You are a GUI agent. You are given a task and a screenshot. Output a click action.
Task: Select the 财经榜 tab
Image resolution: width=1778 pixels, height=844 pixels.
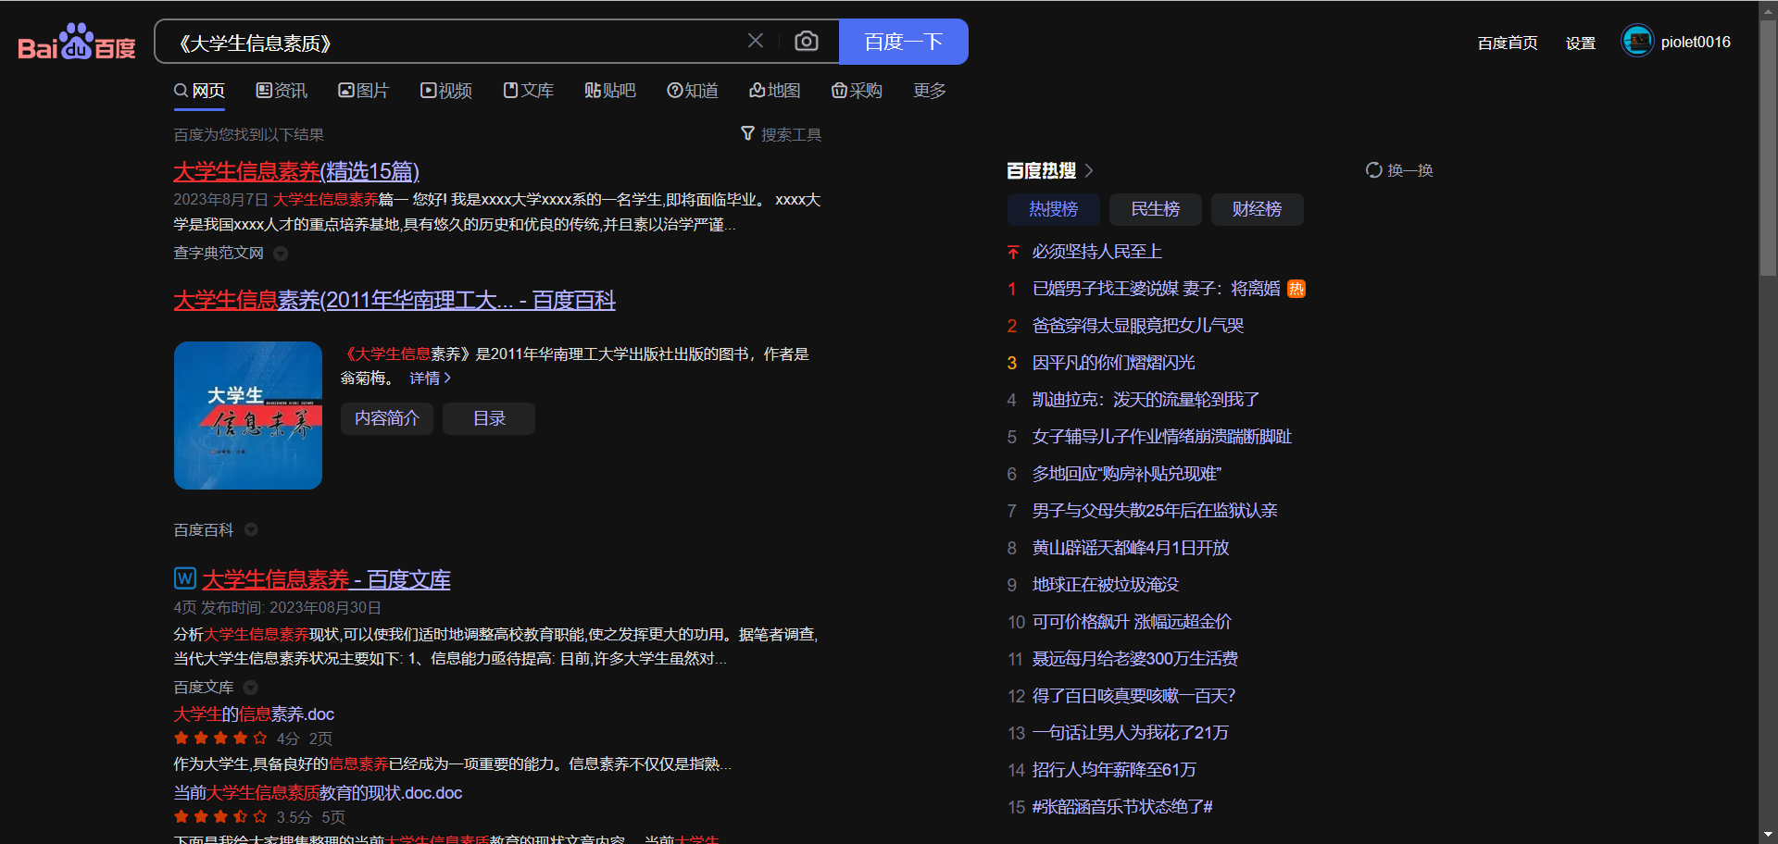1258,209
